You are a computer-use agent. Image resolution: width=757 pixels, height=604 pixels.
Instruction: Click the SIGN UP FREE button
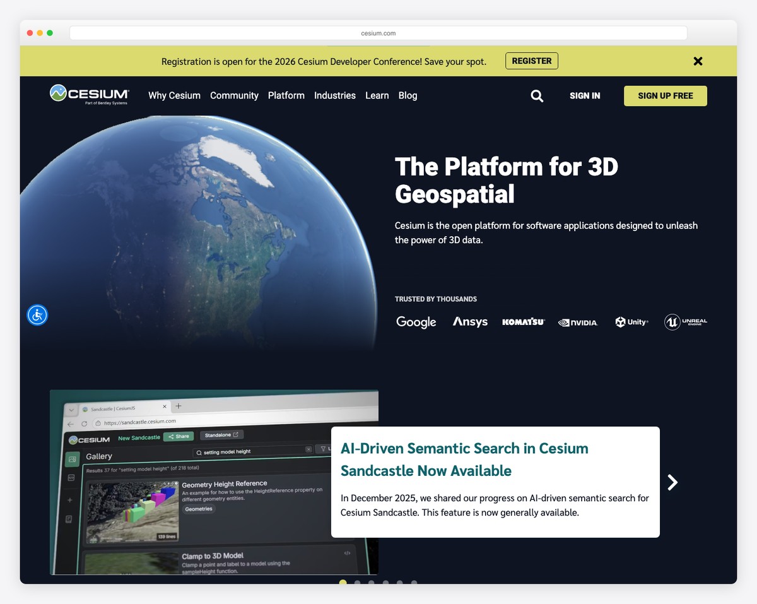click(x=665, y=95)
